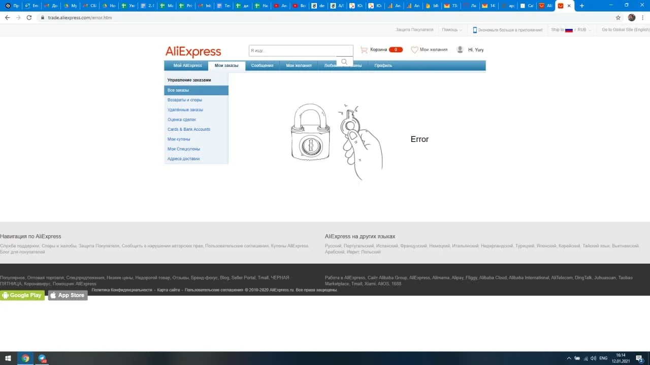Open the Ship to / RUB dropdown
The width and height of the screenshot is (650, 365).
(x=571, y=30)
